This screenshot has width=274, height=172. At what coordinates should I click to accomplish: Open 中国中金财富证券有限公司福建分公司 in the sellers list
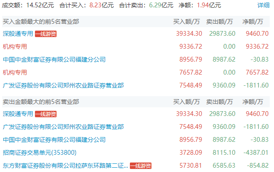(x=54, y=140)
